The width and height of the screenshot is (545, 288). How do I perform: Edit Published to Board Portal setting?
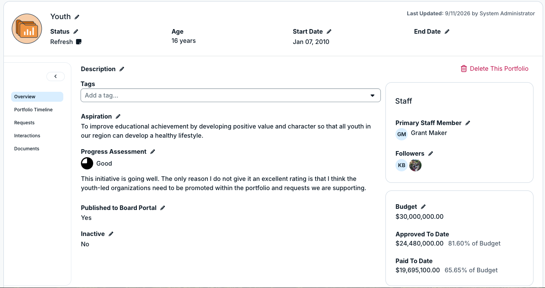click(x=163, y=208)
